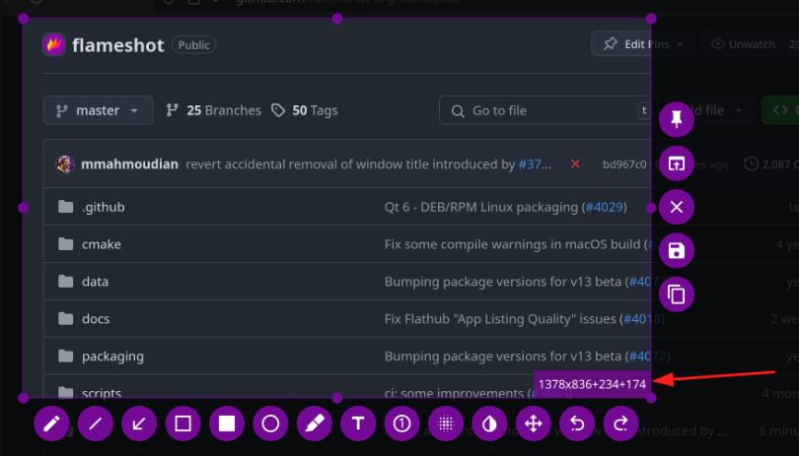Open the 25 Branches link
Image resolution: width=799 pixels, height=456 pixels.
point(214,110)
